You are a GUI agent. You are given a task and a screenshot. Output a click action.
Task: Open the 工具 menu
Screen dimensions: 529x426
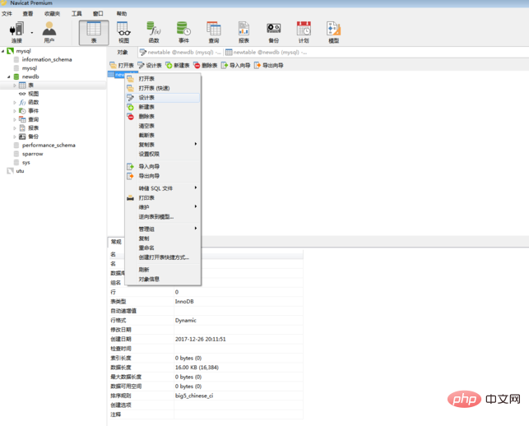[x=77, y=13]
